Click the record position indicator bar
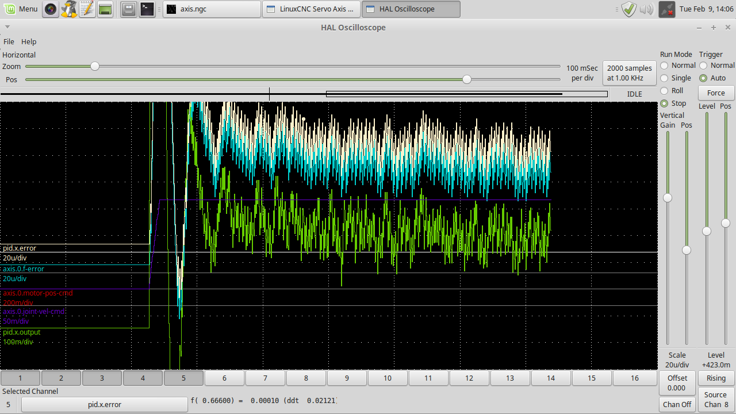The height and width of the screenshot is (414, 736). (x=304, y=94)
